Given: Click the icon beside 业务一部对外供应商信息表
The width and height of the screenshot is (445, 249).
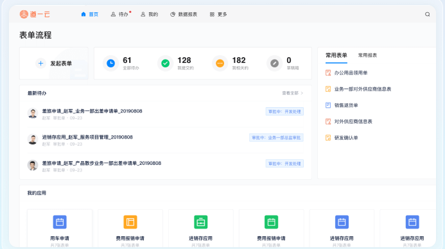Looking at the screenshot, I should tap(328, 89).
